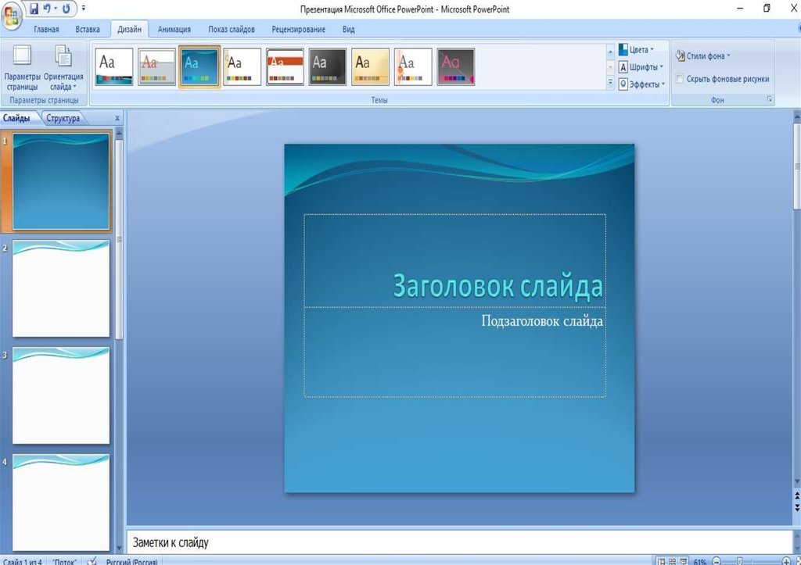Apply the dark theme with pink Aa
The width and height of the screenshot is (801, 565).
[456, 67]
